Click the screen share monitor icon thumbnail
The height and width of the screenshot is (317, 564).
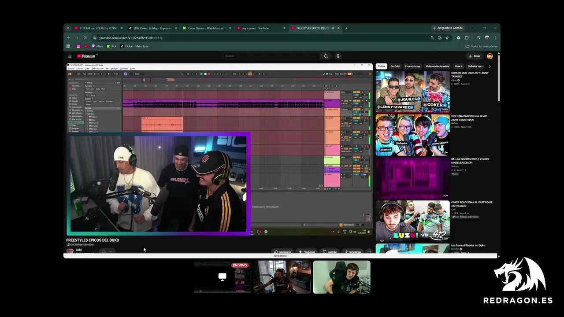(222, 277)
